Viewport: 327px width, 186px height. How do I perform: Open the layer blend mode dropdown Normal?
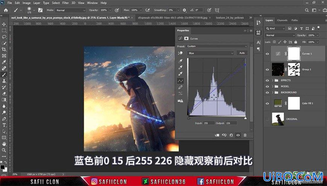pos(280,35)
